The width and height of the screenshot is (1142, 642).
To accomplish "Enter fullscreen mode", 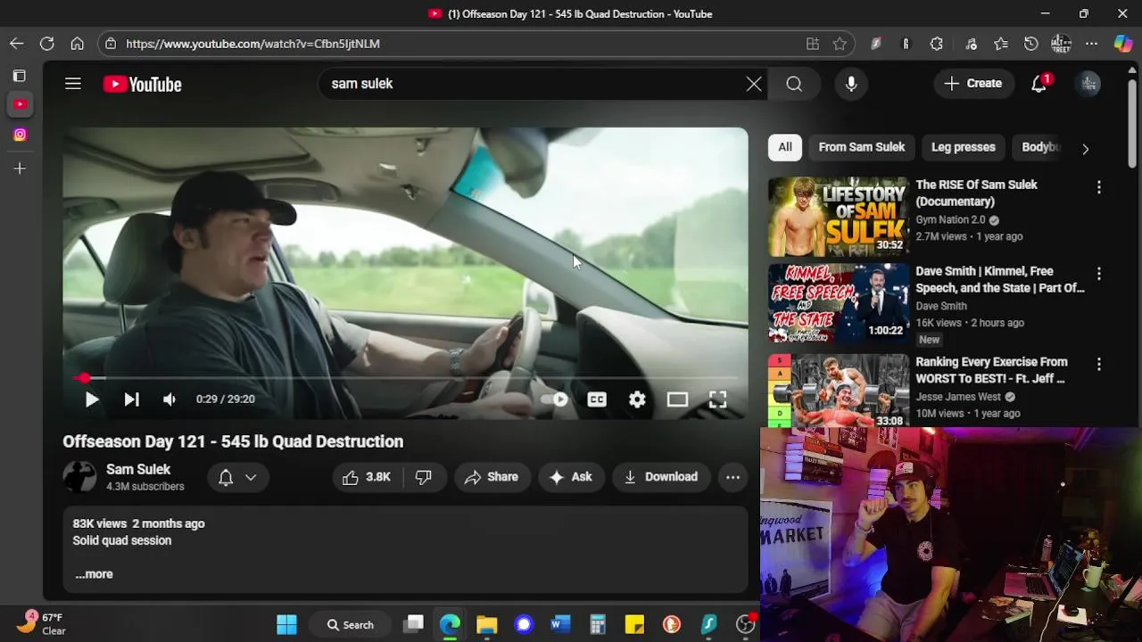I will 717,399.
